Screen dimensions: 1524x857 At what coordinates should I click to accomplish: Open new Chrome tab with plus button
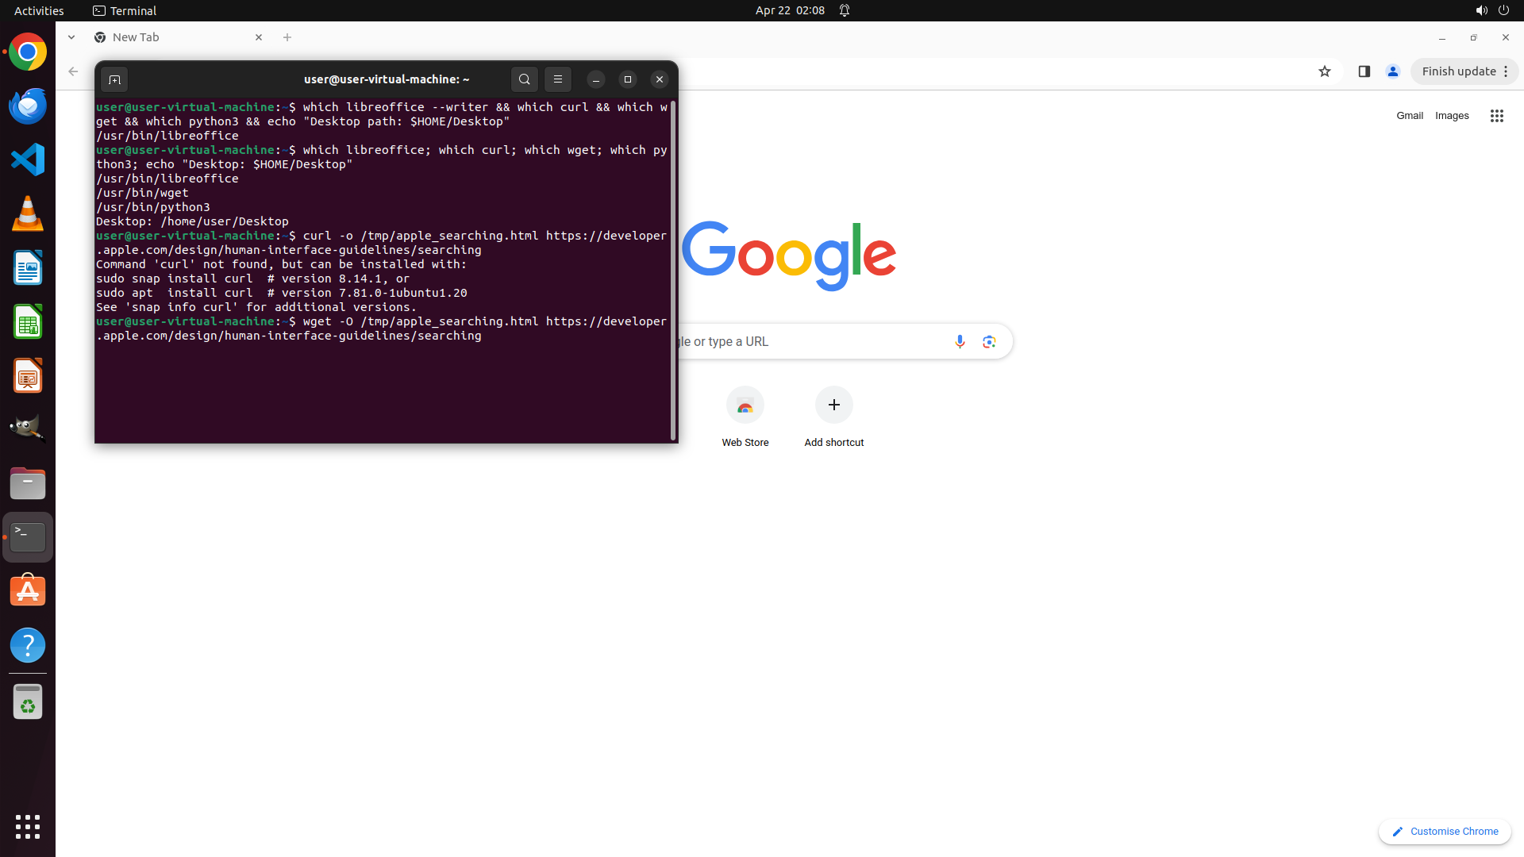coord(287,37)
